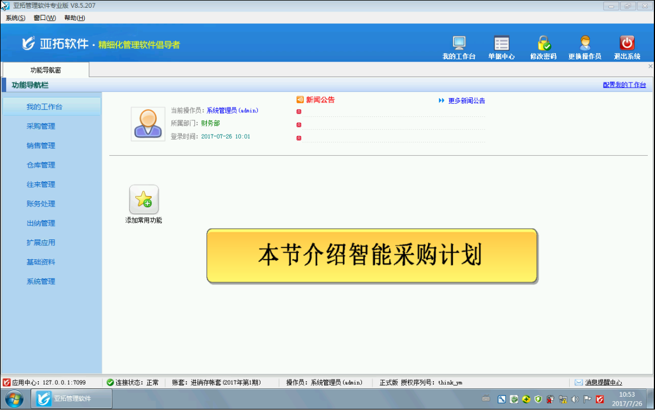Image resolution: width=655 pixels, height=410 pixels.
Task: Click 修改密码 lock icon
Action: [x=543, y=44]
